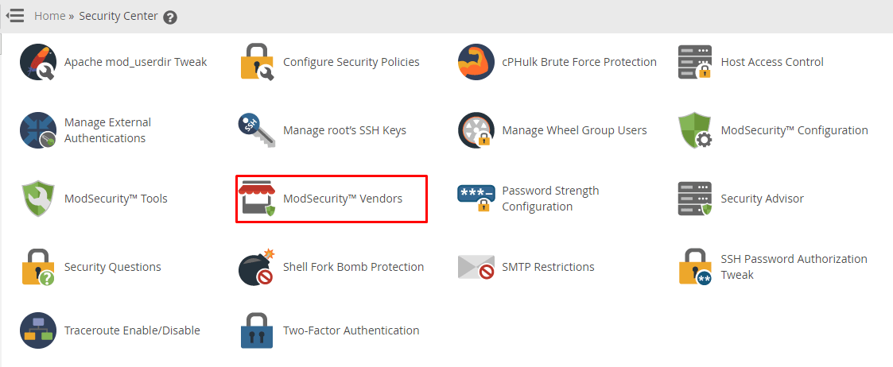Open the Security Questions link
This screenshot has width=893, height=367.
coord(113,267)
